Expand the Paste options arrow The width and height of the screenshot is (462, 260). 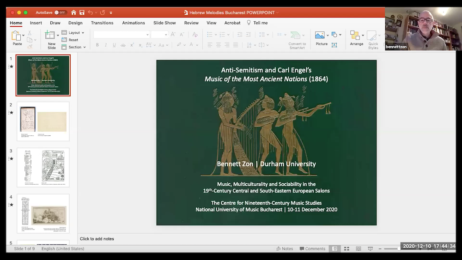click(23, 36)
